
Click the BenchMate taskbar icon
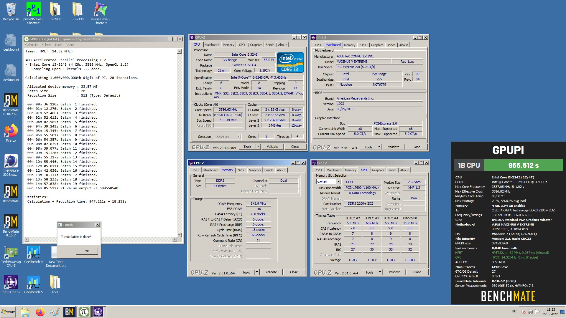point(69,312)
